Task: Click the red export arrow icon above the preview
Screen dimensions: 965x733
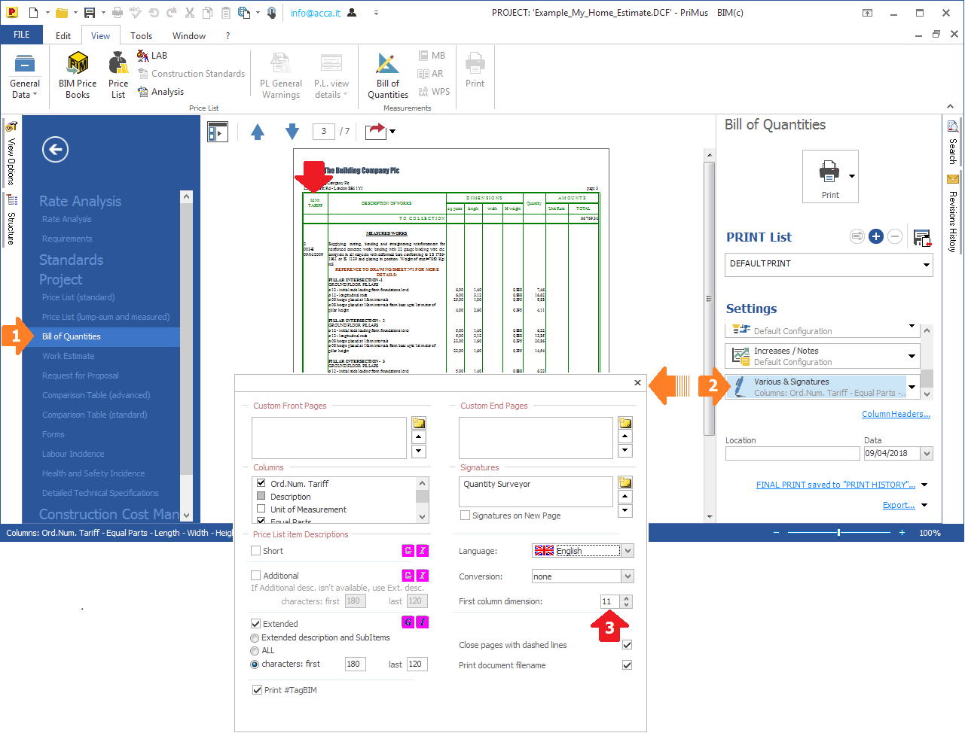Action: tap(375, 132)
